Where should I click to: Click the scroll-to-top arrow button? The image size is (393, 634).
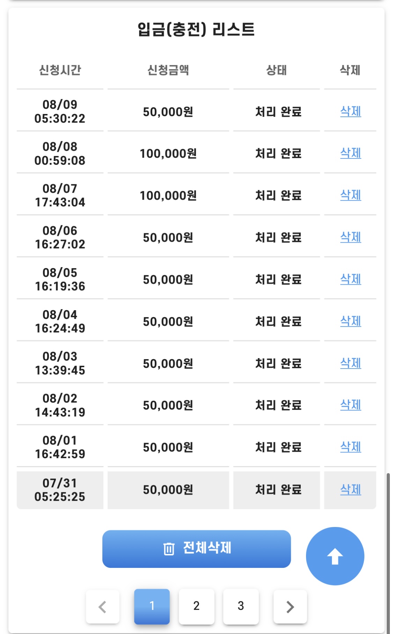(335, 556)
